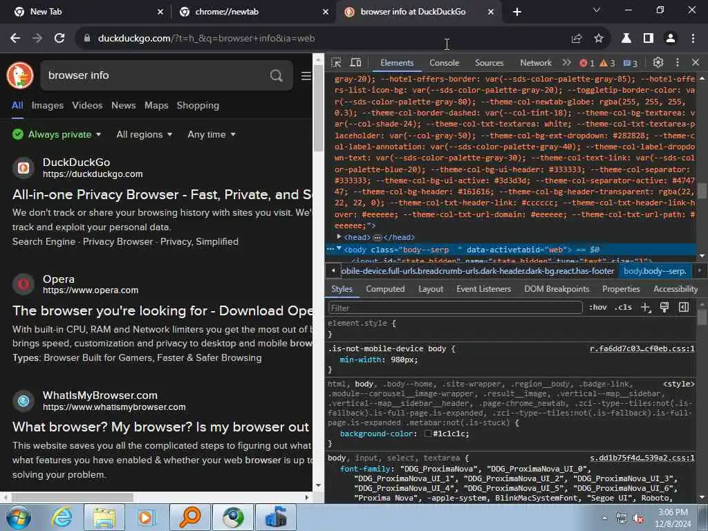This screenshot has width=708, height=531.
Task: Collapse the body element node arrow
Action: tap(339, 249)
